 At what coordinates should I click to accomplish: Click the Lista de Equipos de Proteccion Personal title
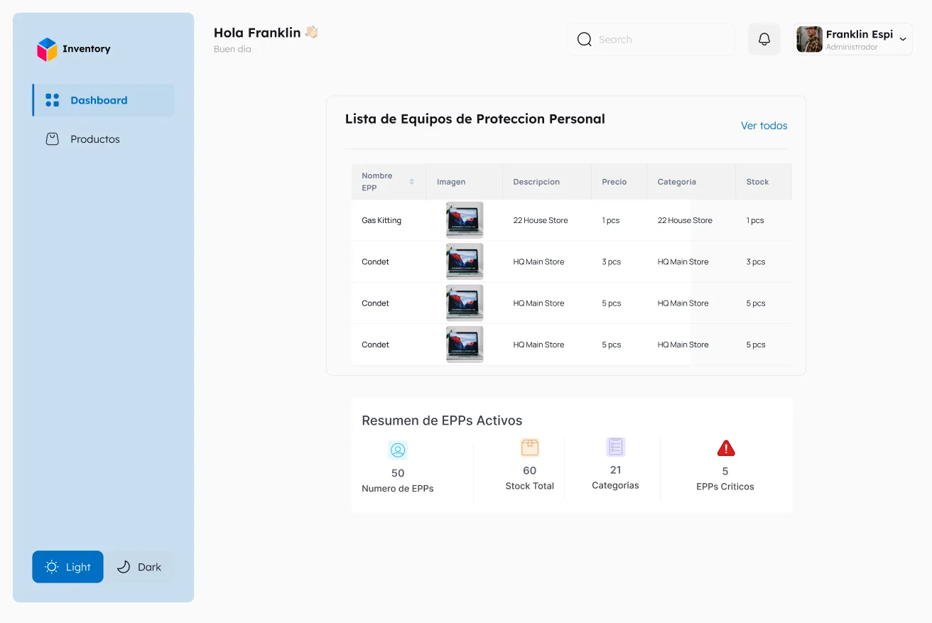tap(475, 119)
